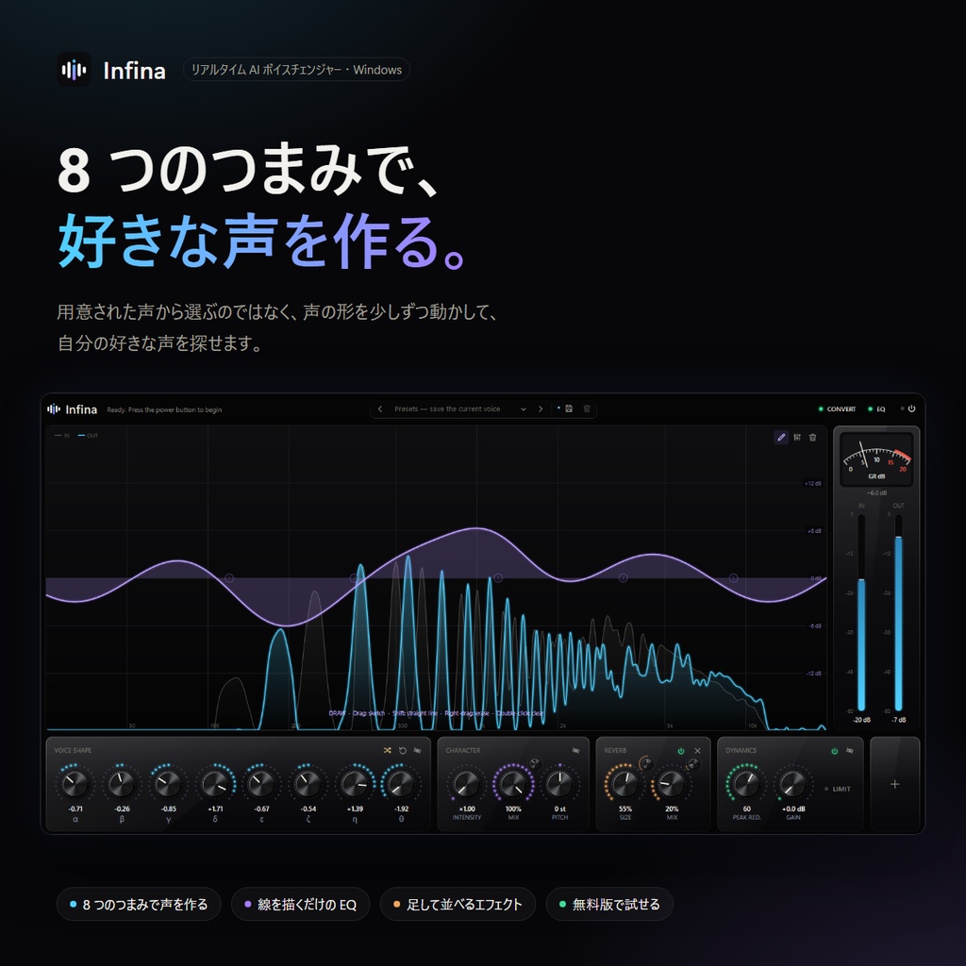Click the '足して並べるエフェクト' pill
Screen dimensions: 966x966
point(458,904)
